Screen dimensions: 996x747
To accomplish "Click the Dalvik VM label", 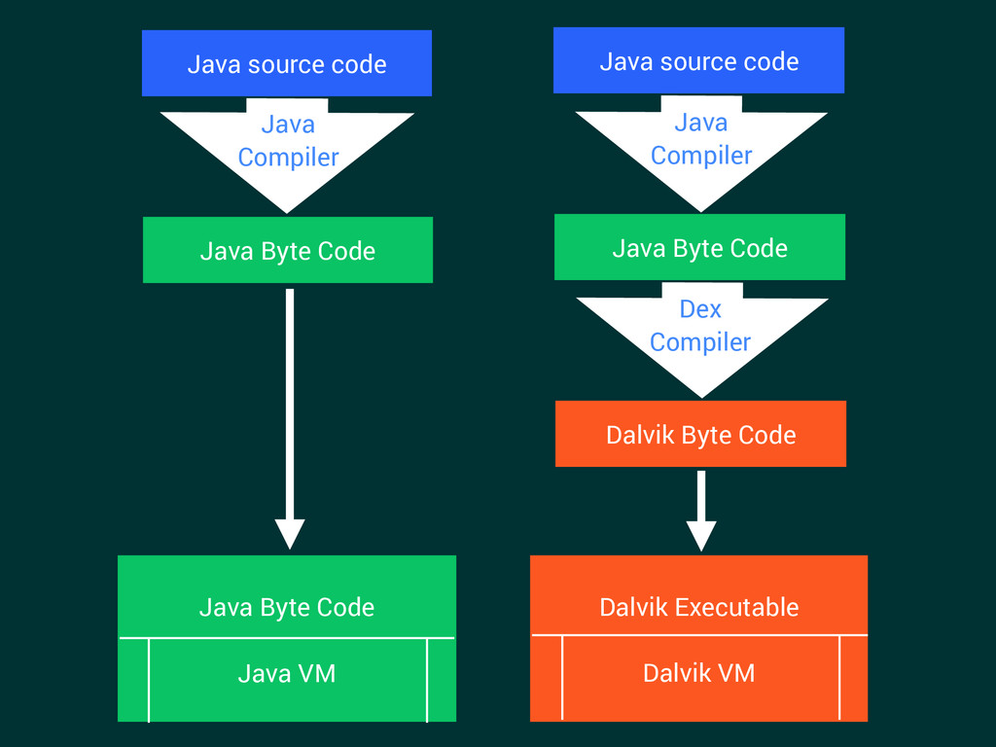I will [x=698, y=673].
